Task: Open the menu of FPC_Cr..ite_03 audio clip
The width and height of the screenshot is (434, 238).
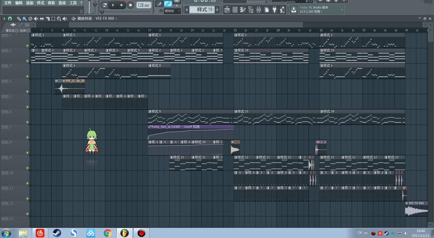Action: pos(64,81)
